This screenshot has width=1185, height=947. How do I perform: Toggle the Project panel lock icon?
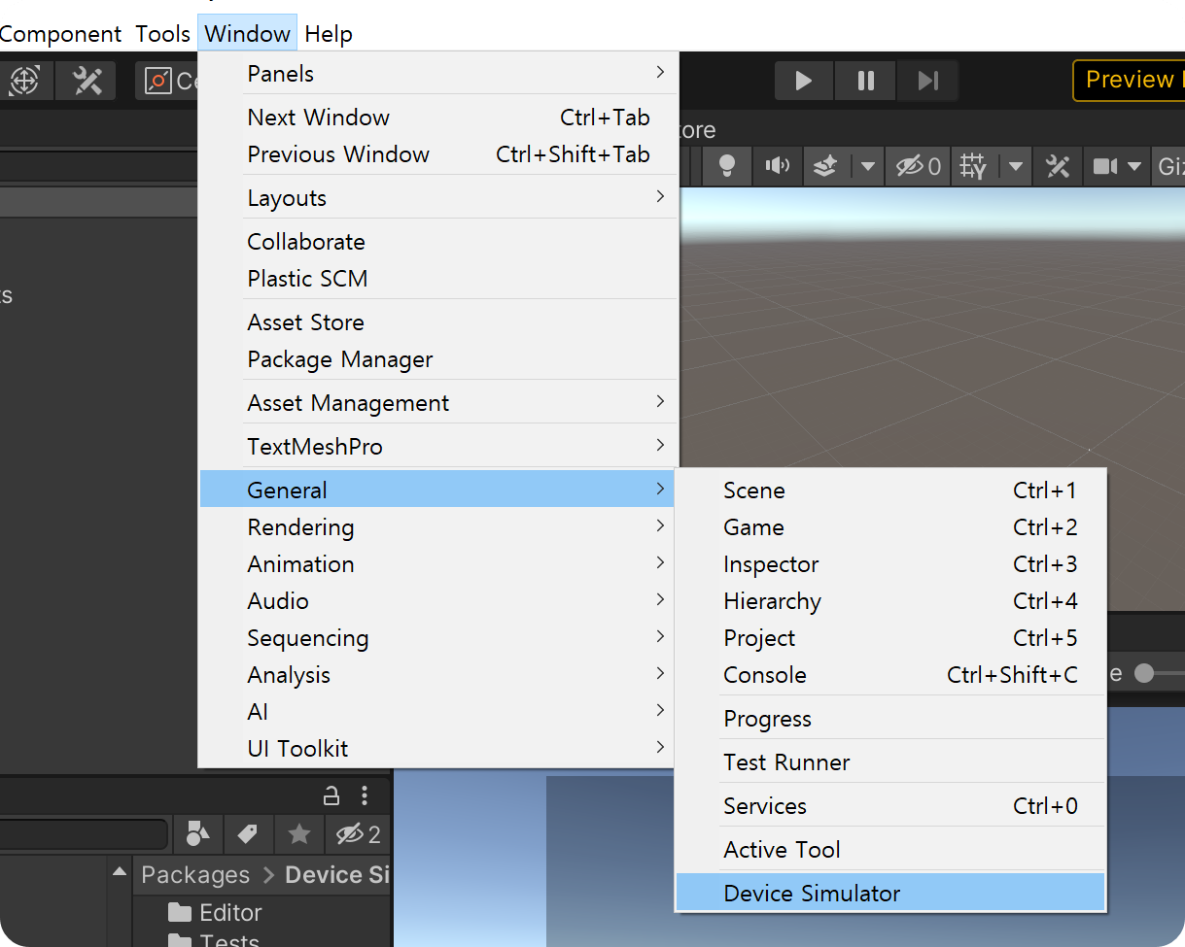pos(331,795)
